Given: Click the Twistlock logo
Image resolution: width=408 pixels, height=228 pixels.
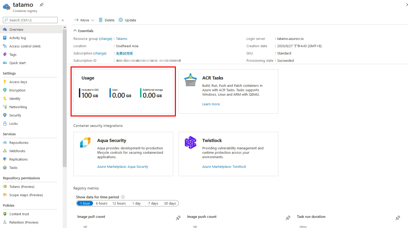Looking at the screenshot, I should pyautogui.click(x=191, y=143).
